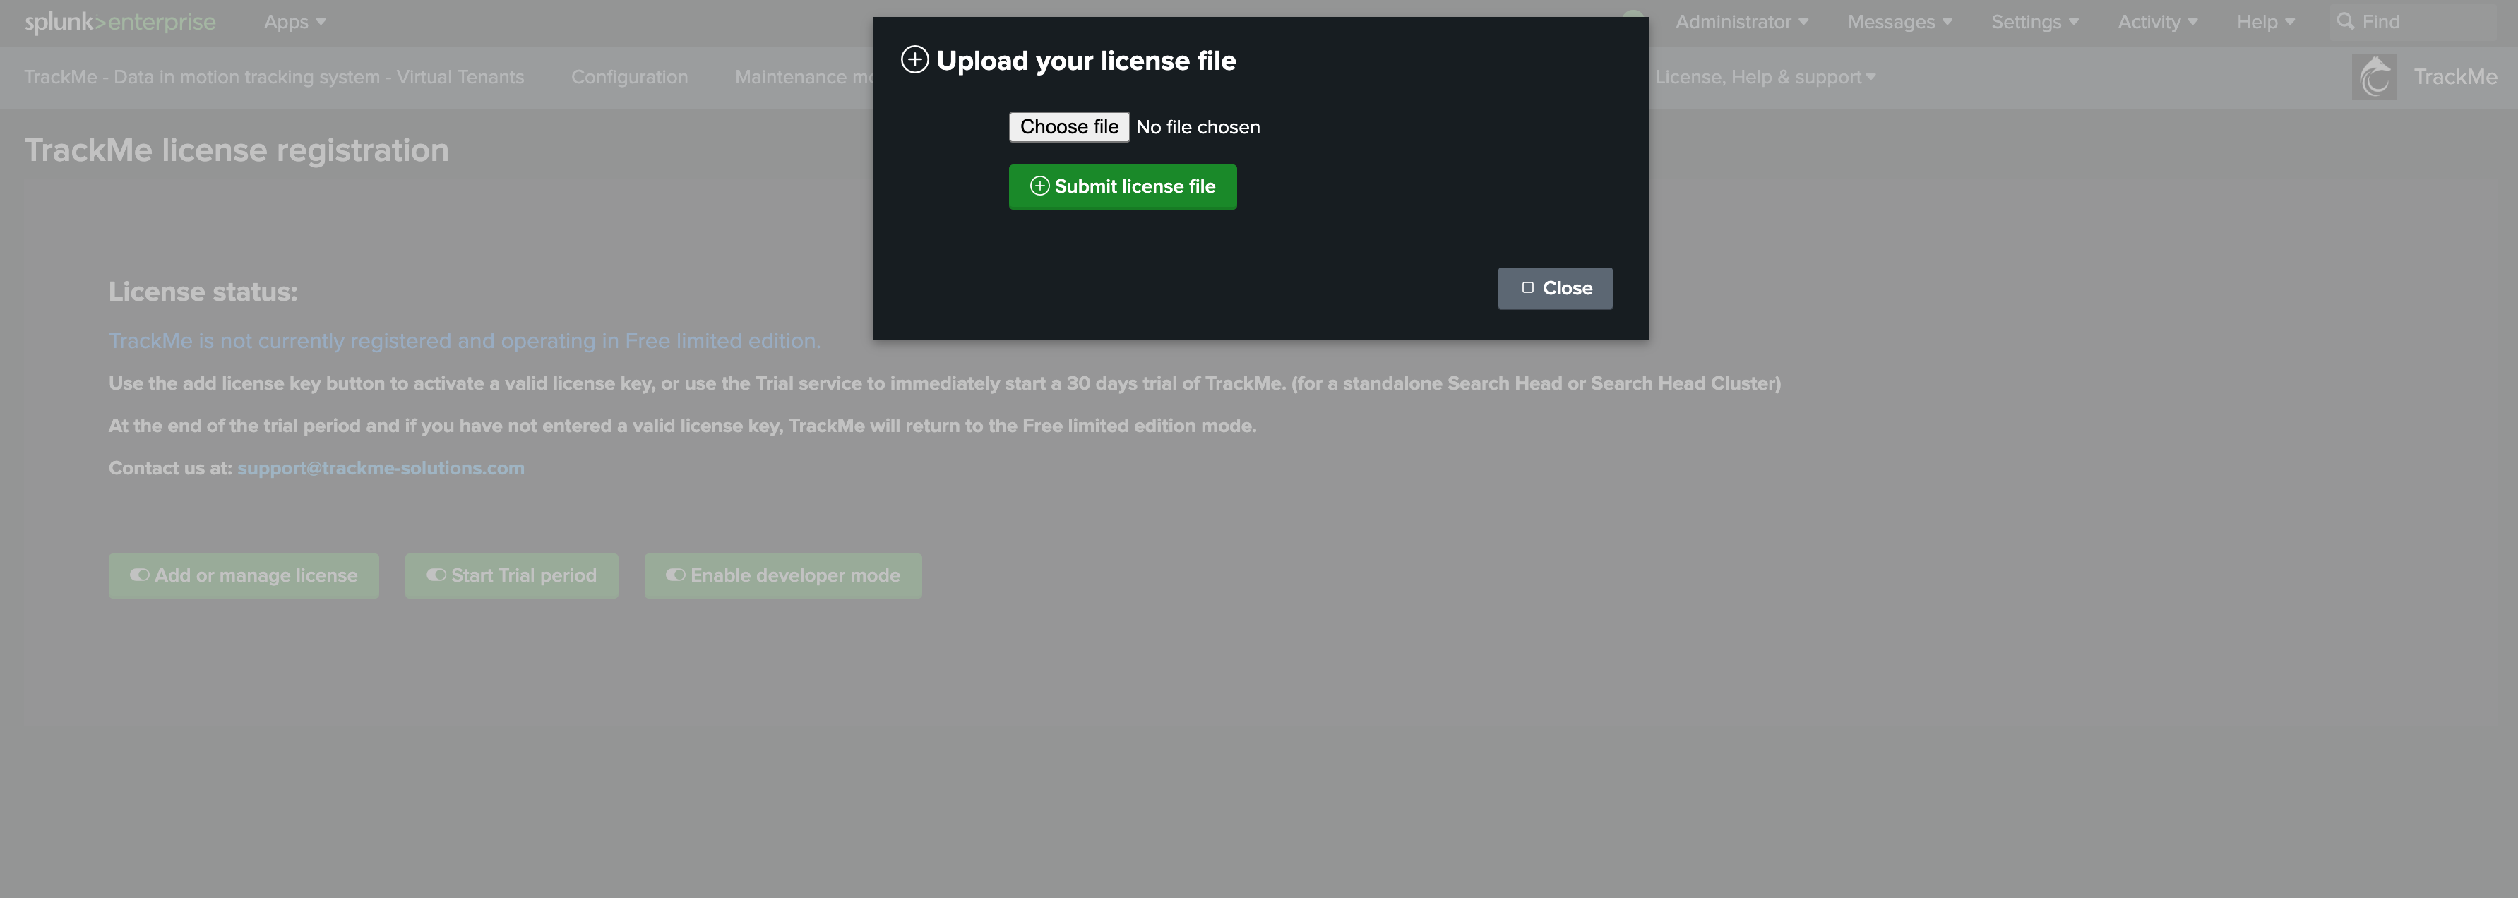Start the Trial period
The width and height of the screenshot is (2518, 898).
[511, 577]
